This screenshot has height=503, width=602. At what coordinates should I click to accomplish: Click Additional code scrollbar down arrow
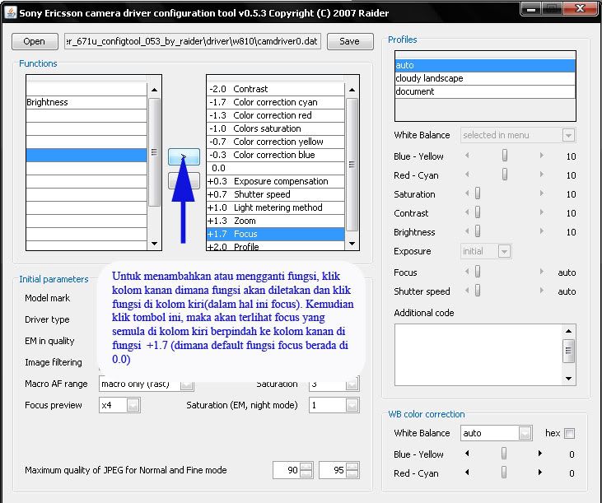coord(568,379)
